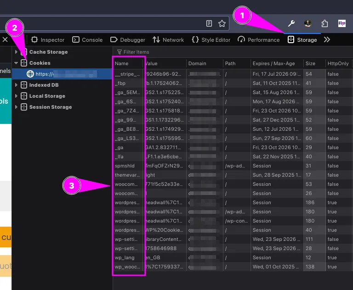Click the Filter Items search field

(184, 52)
